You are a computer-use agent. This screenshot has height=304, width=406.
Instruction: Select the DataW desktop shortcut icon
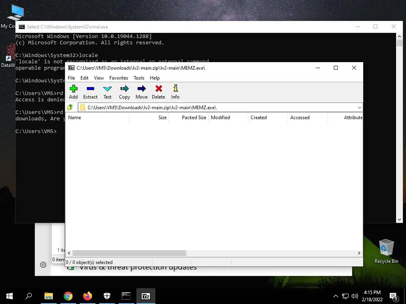tap(8, 56)
